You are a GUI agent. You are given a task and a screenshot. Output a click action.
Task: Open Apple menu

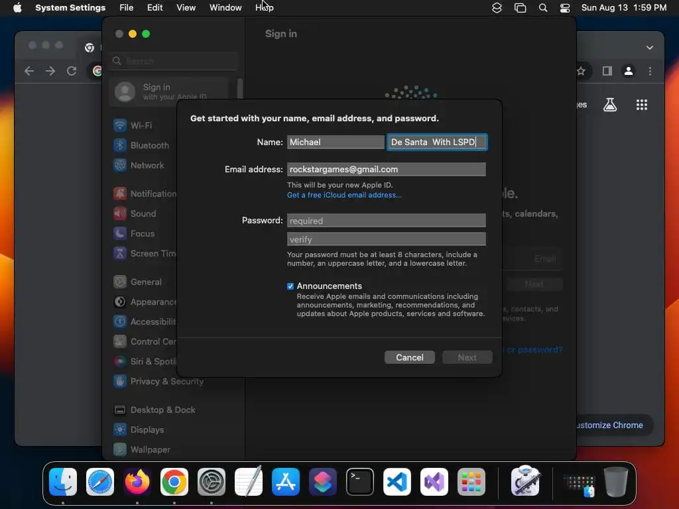click(x=17, y=7)
